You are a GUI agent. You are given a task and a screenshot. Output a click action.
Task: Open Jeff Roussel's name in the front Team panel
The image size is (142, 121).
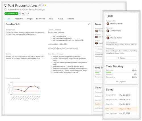click(x=116, y=31)
